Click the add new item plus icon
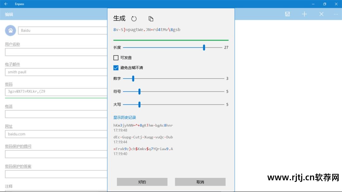The image size is (342, 192). click(x=304, y=14)
